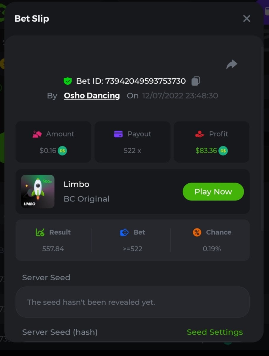
Task: Click the Server Seed field
Action: pyautogui.click(x=132, y=302)
